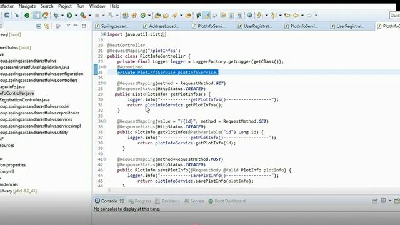Toggle Mark Occurrences highlighter icon

(207, 16)
